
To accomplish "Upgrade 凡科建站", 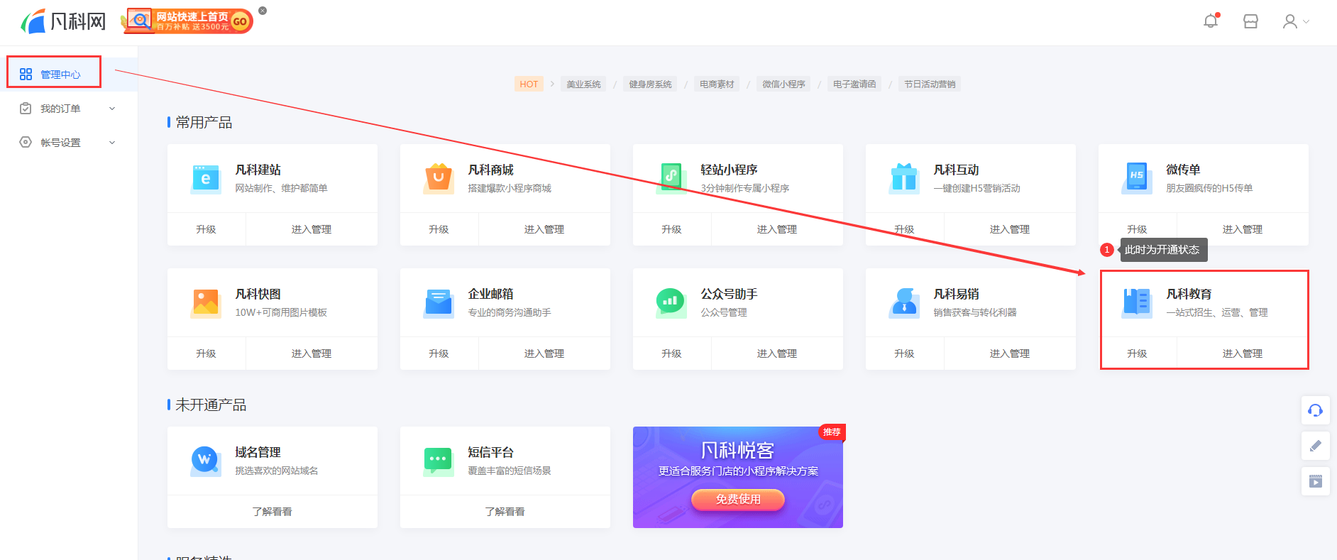I will coord(206,229).
